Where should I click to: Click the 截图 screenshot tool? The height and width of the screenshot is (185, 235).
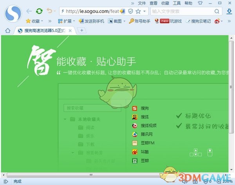[115, 21]
